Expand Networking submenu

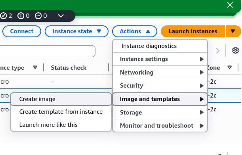[x=160, y=72]
